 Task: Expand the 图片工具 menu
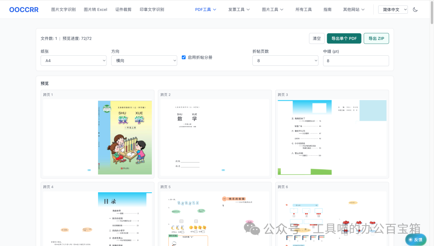272,9
